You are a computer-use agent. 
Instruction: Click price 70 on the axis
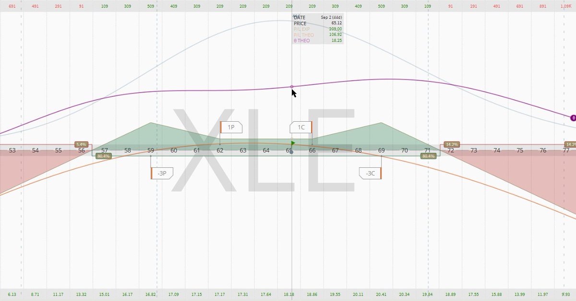pyautogui.click(x=405, y=150)
